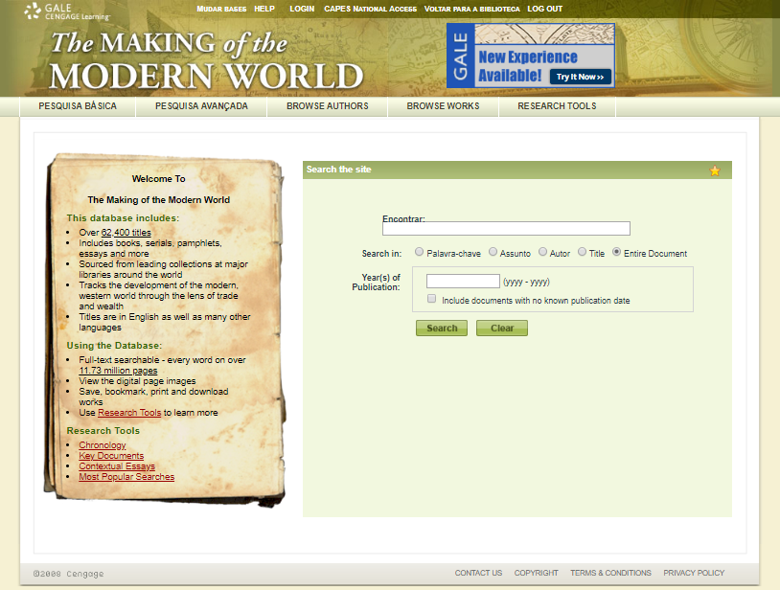Open the Chronology link

(x=103, y=445)
